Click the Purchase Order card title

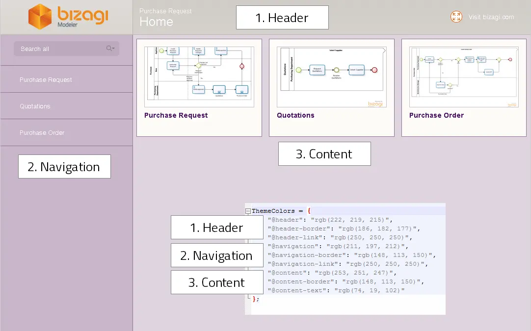pos(436,115)
